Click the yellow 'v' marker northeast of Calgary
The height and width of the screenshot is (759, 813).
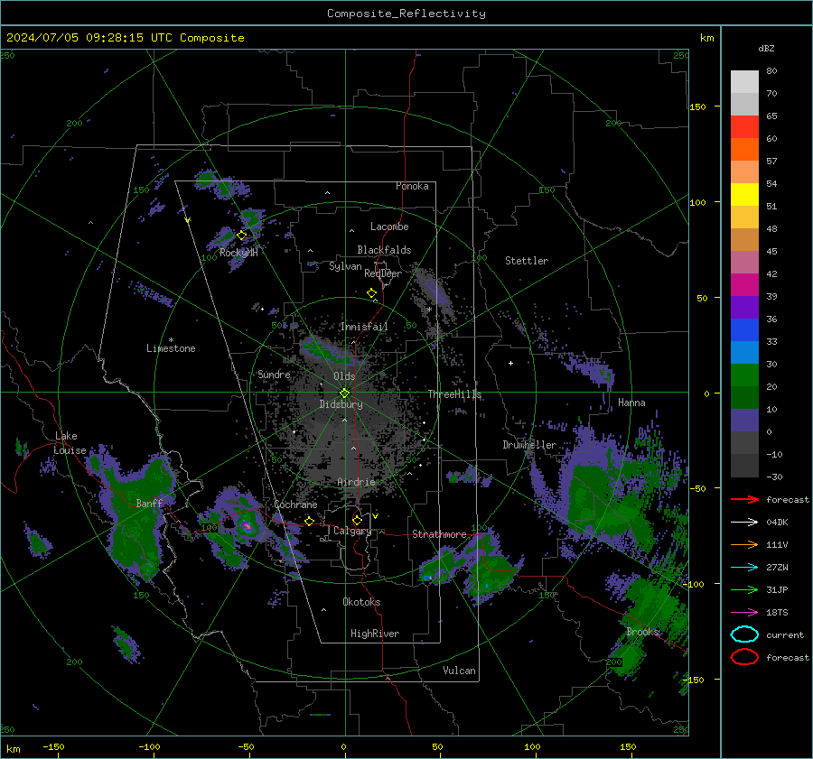click(x=376, y=516)
